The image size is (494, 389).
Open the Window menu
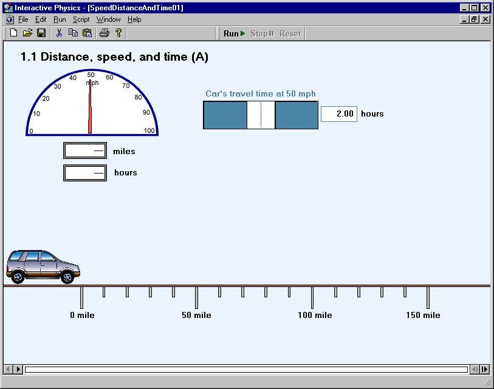coord(108,19)
